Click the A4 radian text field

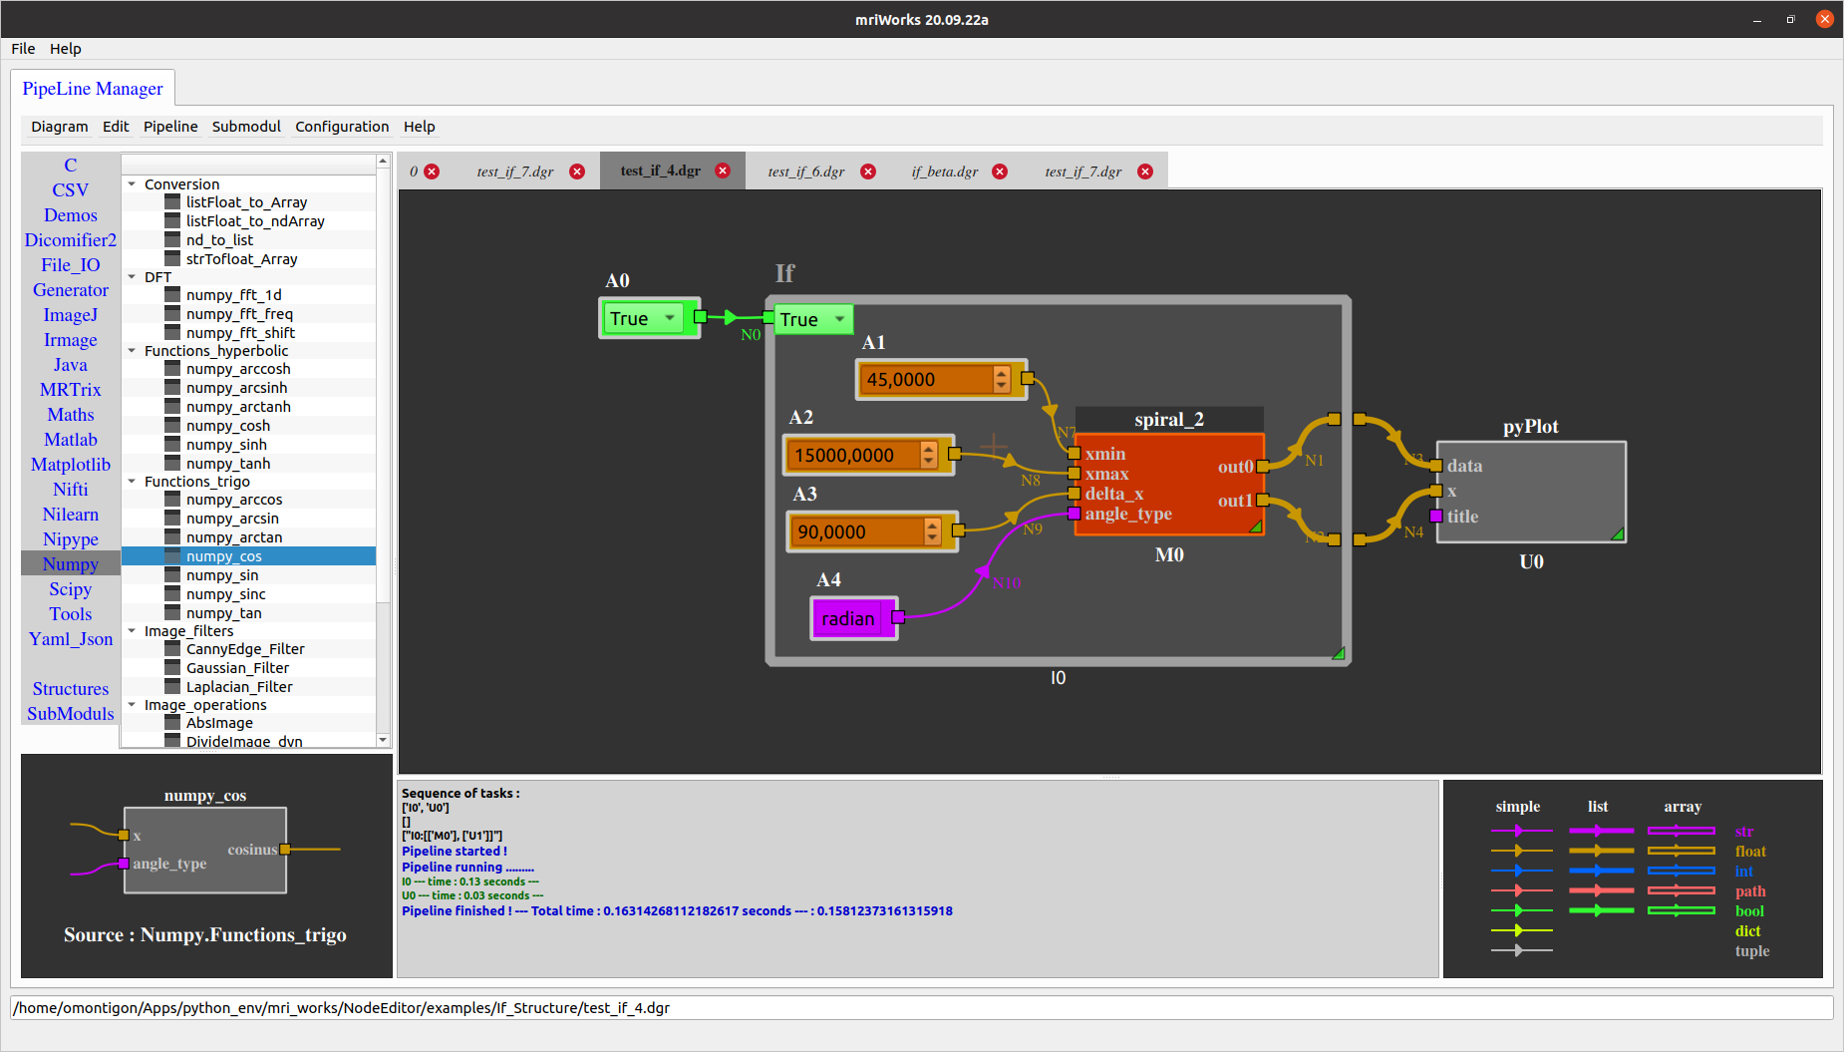coord(850,618)
